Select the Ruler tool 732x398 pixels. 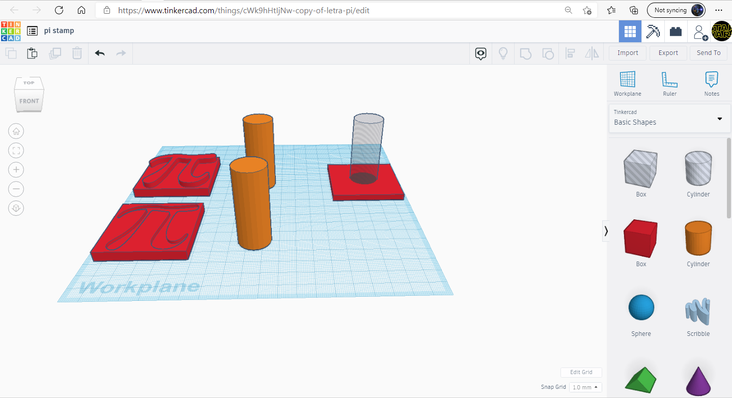[x=670, y=84]
